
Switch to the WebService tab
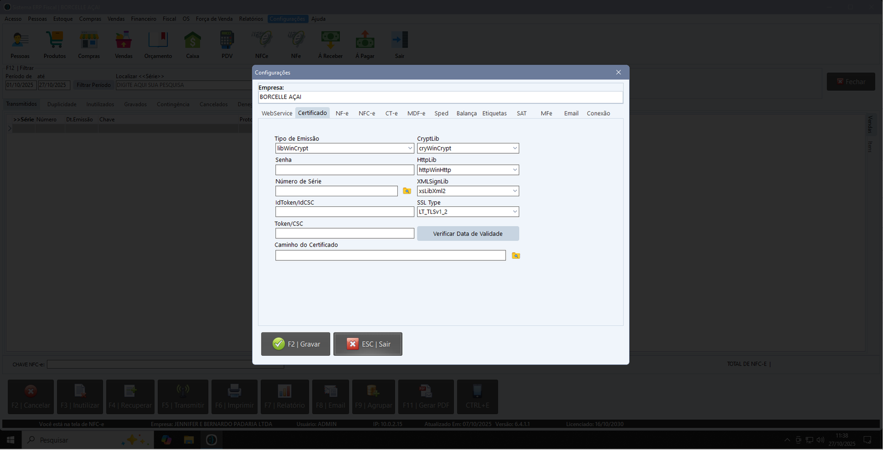click(x=276, y=113)
